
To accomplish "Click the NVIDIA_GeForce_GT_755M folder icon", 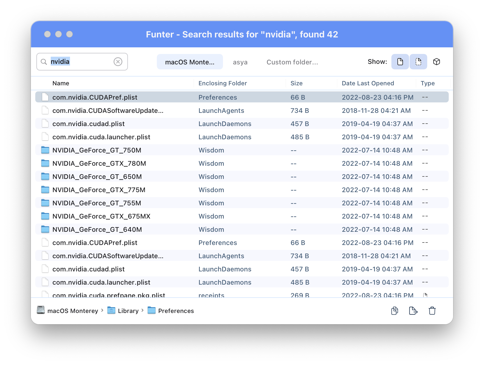I will (45, 203).
